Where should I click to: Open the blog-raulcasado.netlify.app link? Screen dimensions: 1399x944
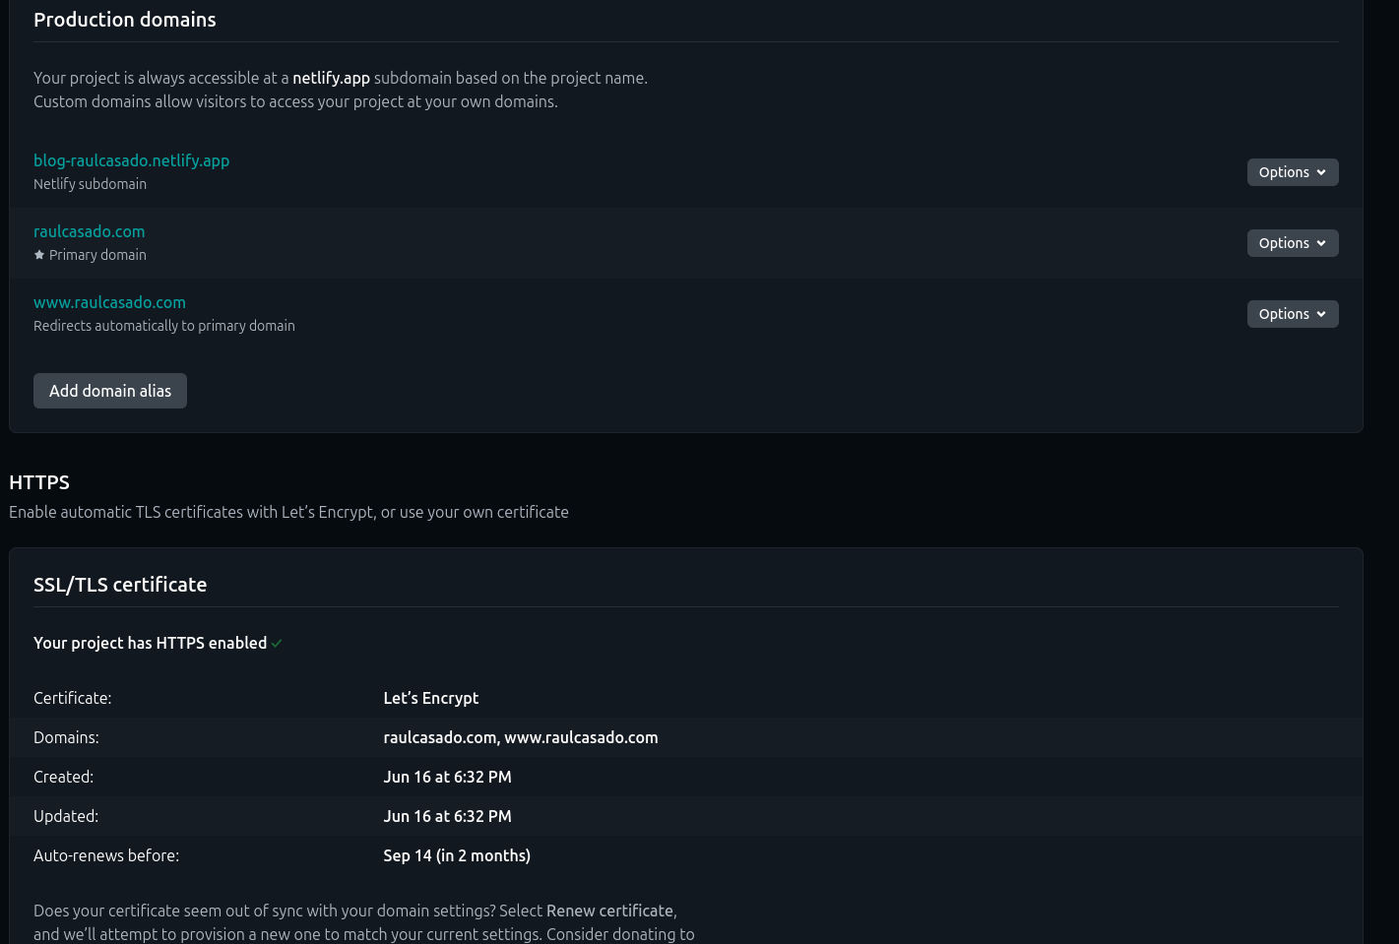pos(131,160)
